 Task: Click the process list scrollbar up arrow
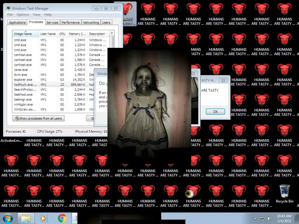112,33
